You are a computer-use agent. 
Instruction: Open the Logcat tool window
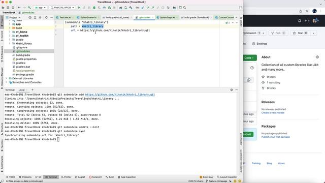80,177
